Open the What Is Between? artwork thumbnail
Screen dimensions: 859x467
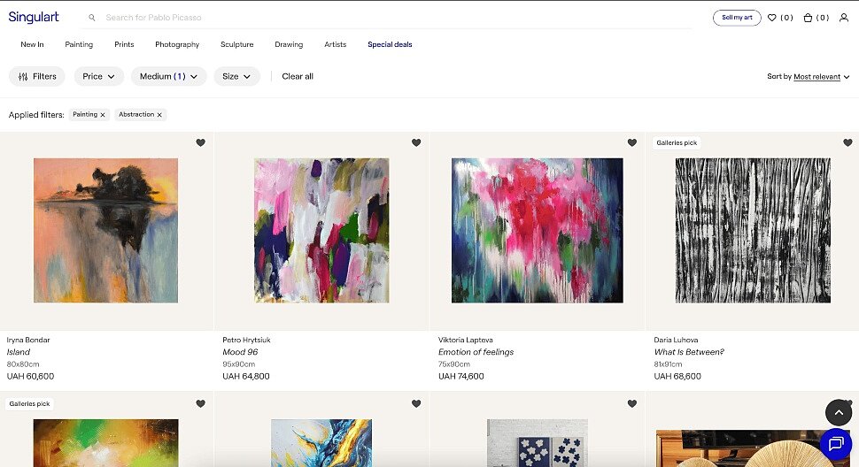753,231
